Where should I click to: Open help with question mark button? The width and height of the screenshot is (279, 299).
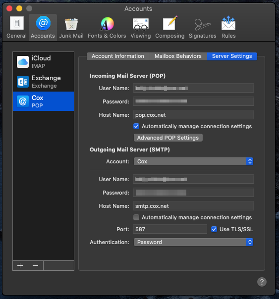(262, 282)
